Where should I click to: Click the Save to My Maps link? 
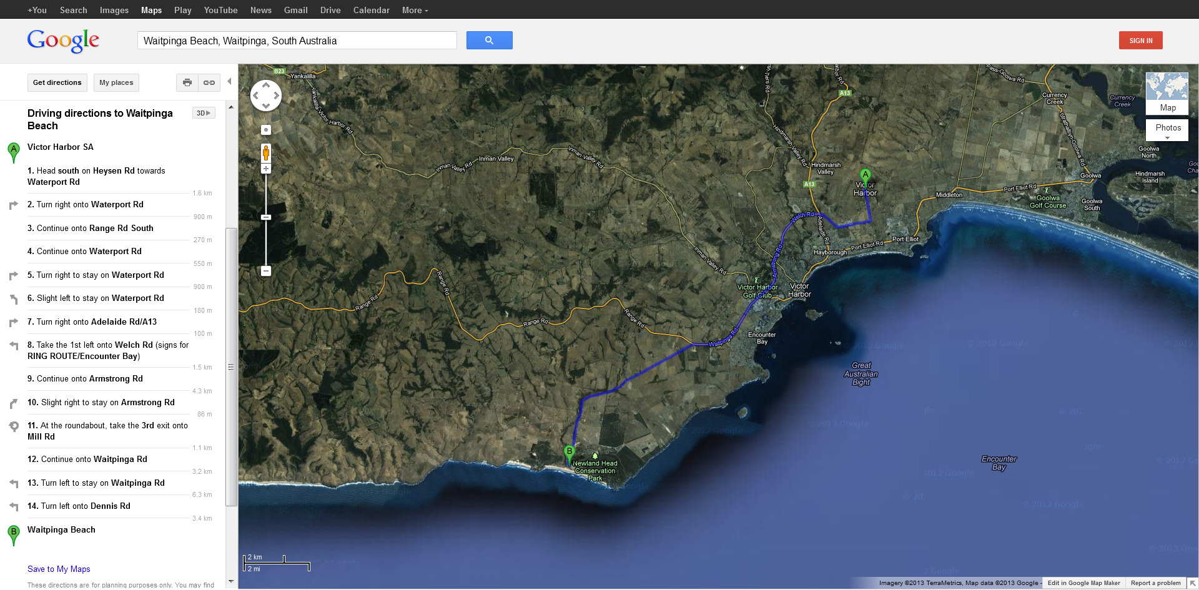tap(58, 569)
